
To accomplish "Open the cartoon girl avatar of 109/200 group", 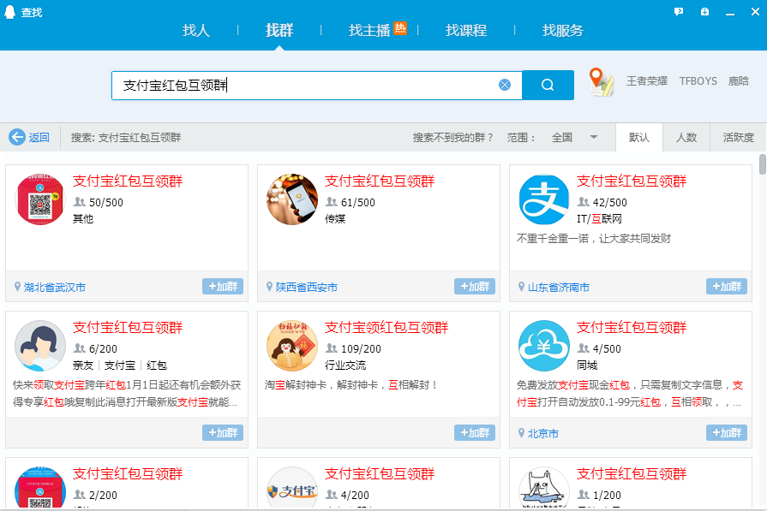I will (292, 346).
